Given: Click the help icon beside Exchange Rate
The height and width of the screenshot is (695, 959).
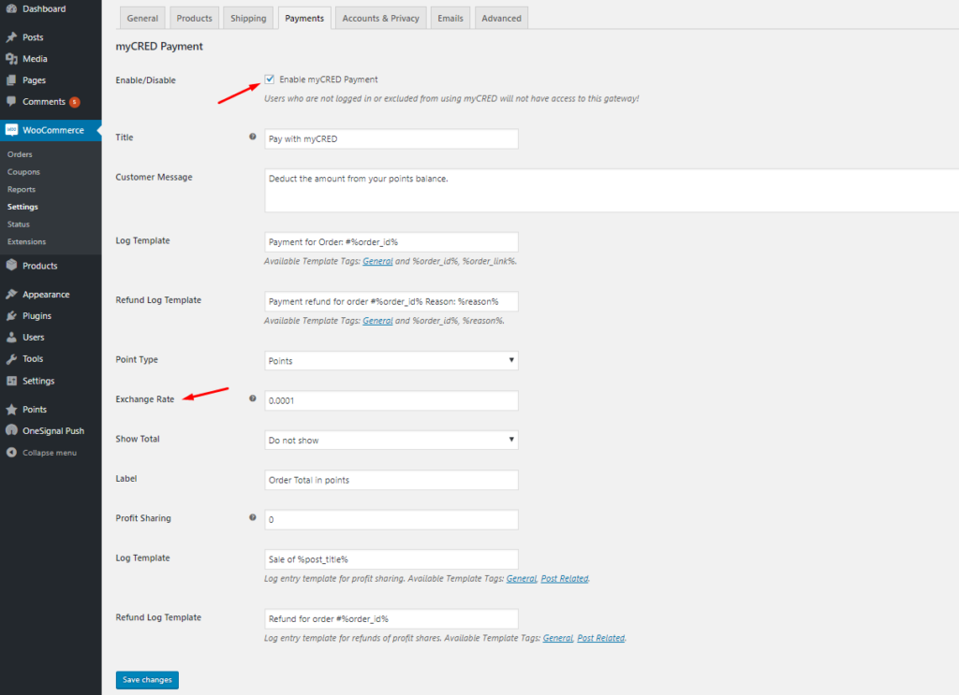Looking at the screenshot, I should coord(253,398).
